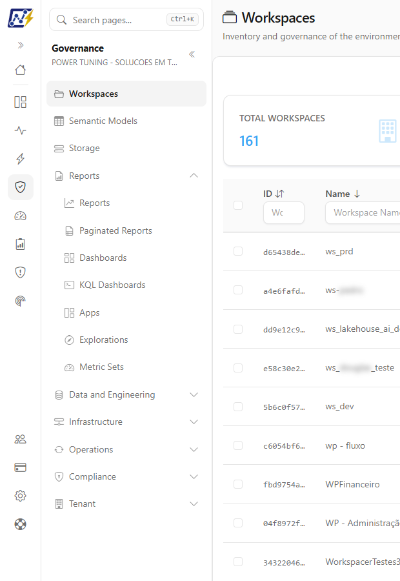Viewport: 400px width, 581px height.
Task: Click the Workspace Name filter field
Action: pyautogui.click(x=363, y=212)
